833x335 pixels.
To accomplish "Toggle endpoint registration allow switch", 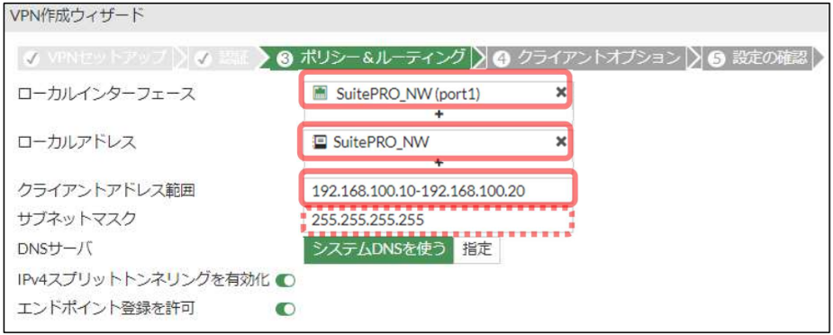I will [x=285, y=309].
